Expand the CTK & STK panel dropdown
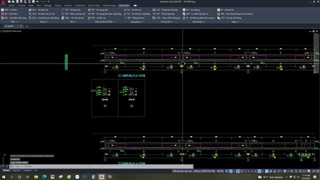Screen dimensions: 320x180 pyautogui.click(x=166, y=22)
